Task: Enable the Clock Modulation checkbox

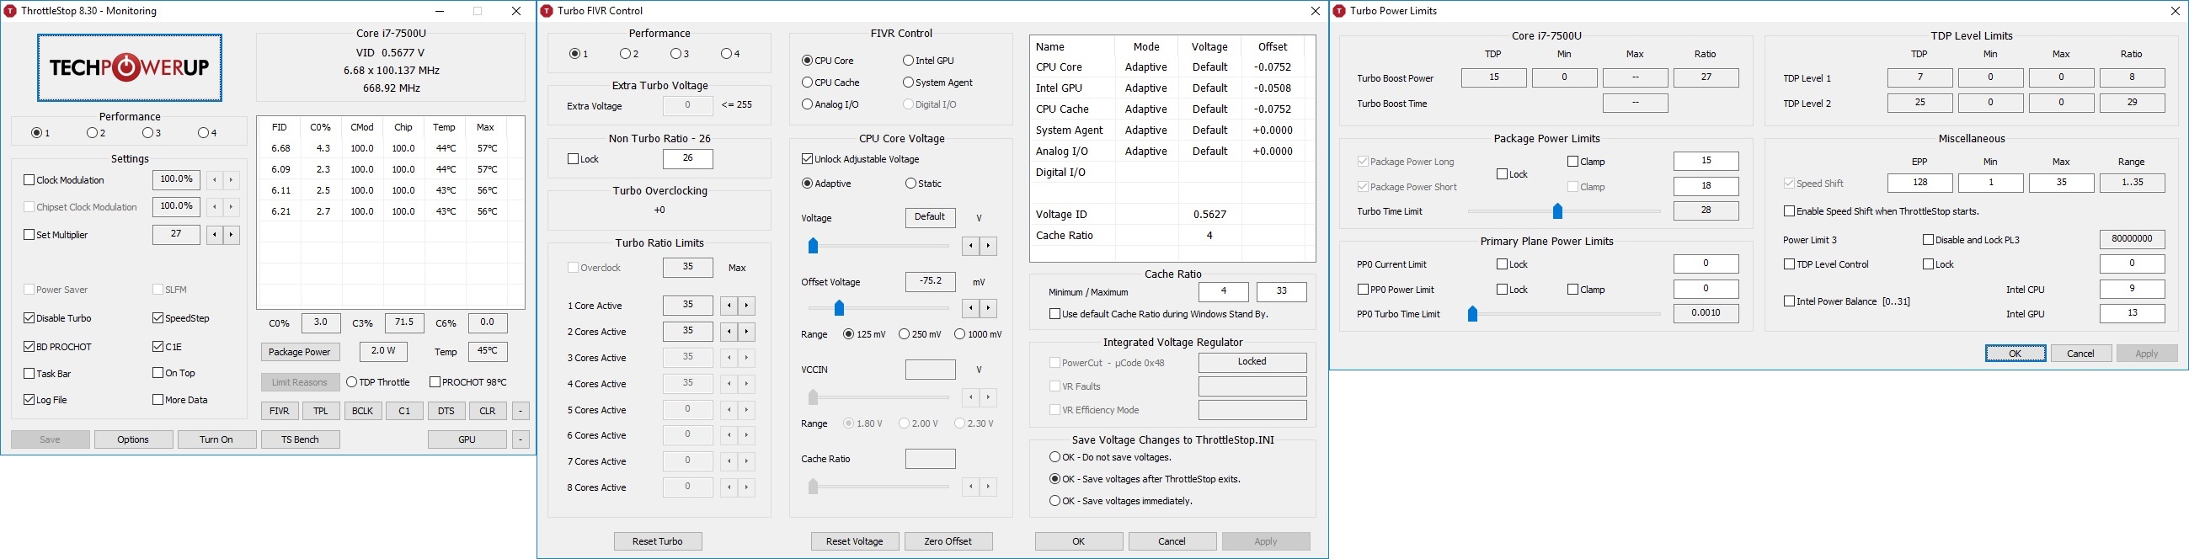Action: 29,180
